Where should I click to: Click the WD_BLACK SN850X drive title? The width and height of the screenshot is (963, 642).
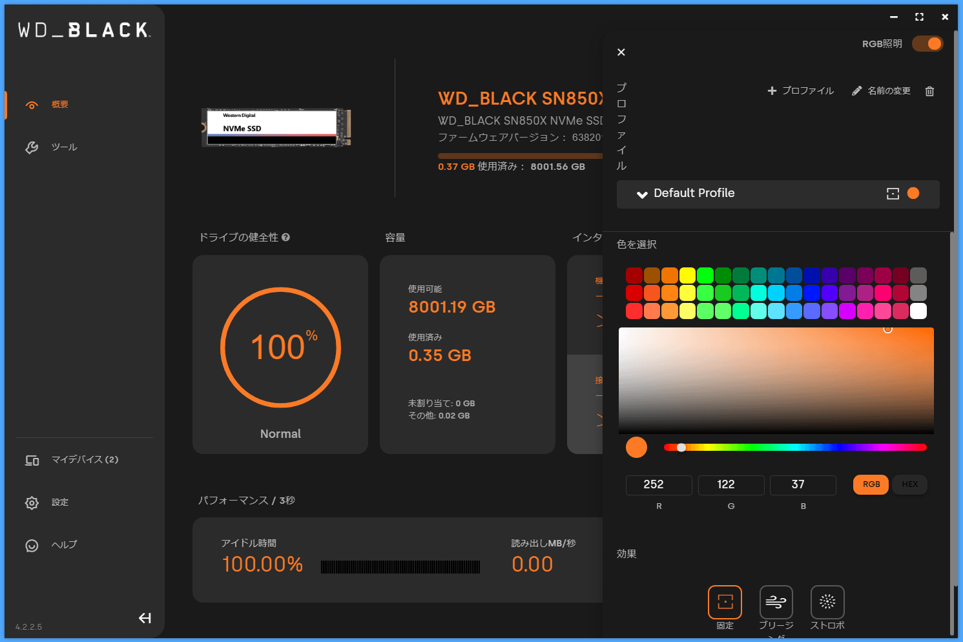tap(521, 98)
